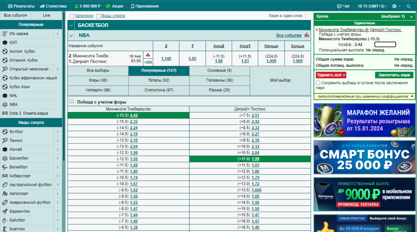This screenshot has height=232, width=417.
Task: Click the Футбол soccer ball icon
Action: 5,132
